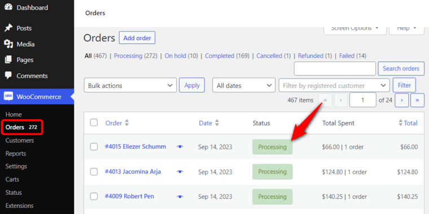
Task: Open the Filter by registered customer dropdown
Action: pyautogui.click(x=334, y=86)
